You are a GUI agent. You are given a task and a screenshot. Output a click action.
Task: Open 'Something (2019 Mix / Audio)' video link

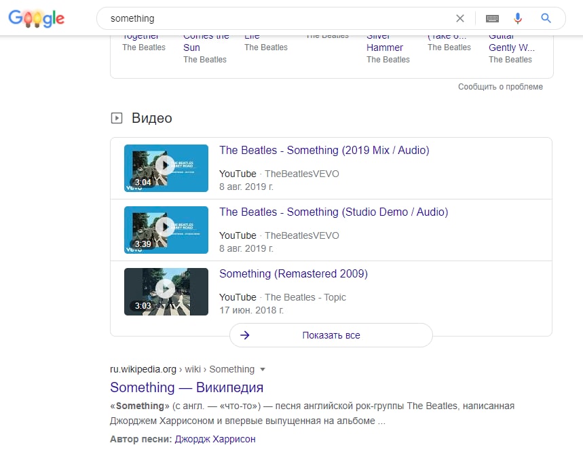(324, 150)
